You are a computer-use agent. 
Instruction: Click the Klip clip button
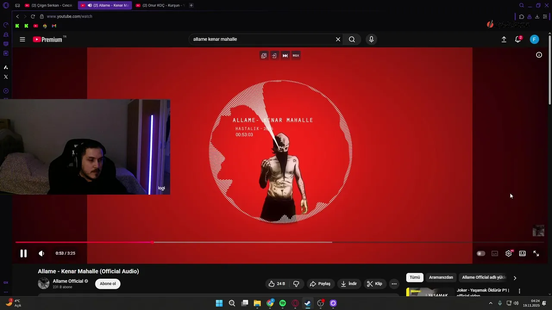point(375,284)
